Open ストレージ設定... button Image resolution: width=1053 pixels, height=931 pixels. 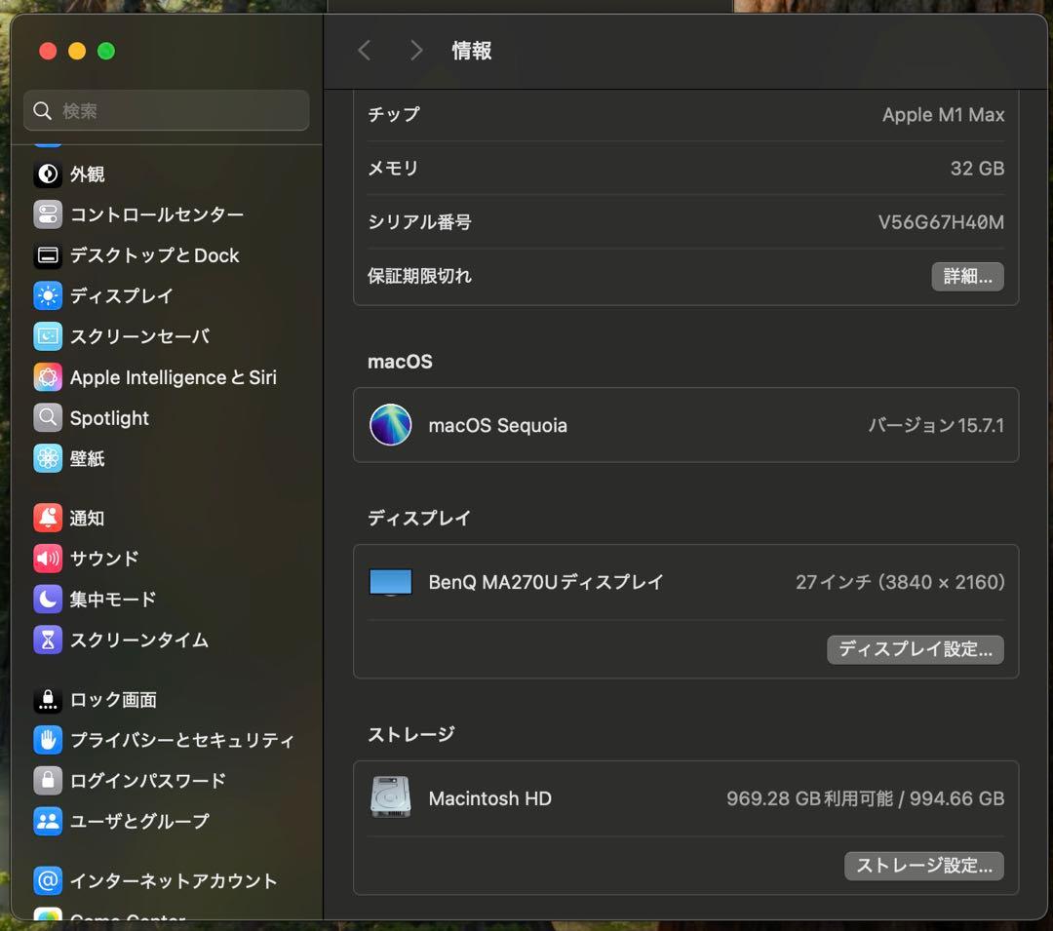924,866
